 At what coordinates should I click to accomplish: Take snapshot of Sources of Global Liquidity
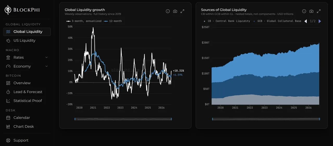coord(311,11)
